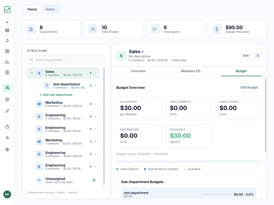The image size is (274, 205).
Task: Toggle the sidebar panel icon
Action: pos(7,30)
